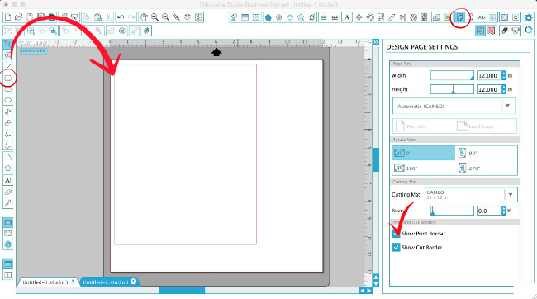Adjust the Height slider
The image size is (537, 299).
pos(452,89)
